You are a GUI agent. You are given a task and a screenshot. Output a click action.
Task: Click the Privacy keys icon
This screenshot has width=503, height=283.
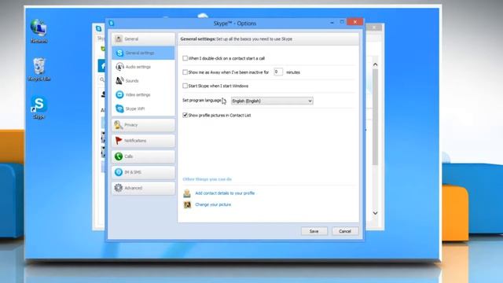click(119, 125)
